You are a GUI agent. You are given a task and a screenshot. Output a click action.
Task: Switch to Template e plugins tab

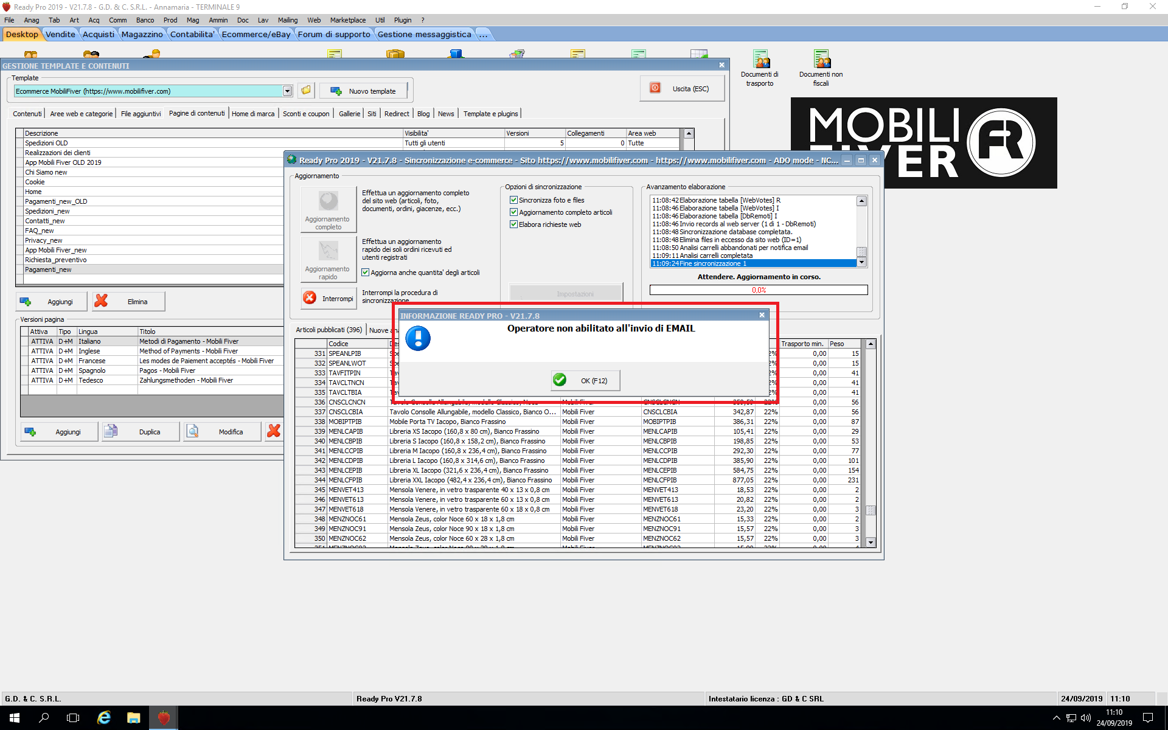[x=490, y=114]
